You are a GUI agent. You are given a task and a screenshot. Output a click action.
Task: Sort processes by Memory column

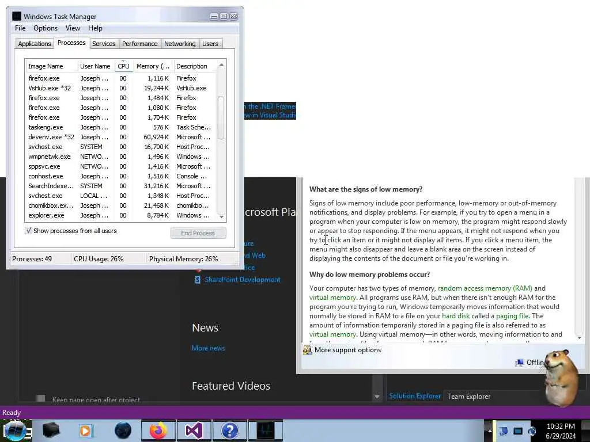pos(153,66)
